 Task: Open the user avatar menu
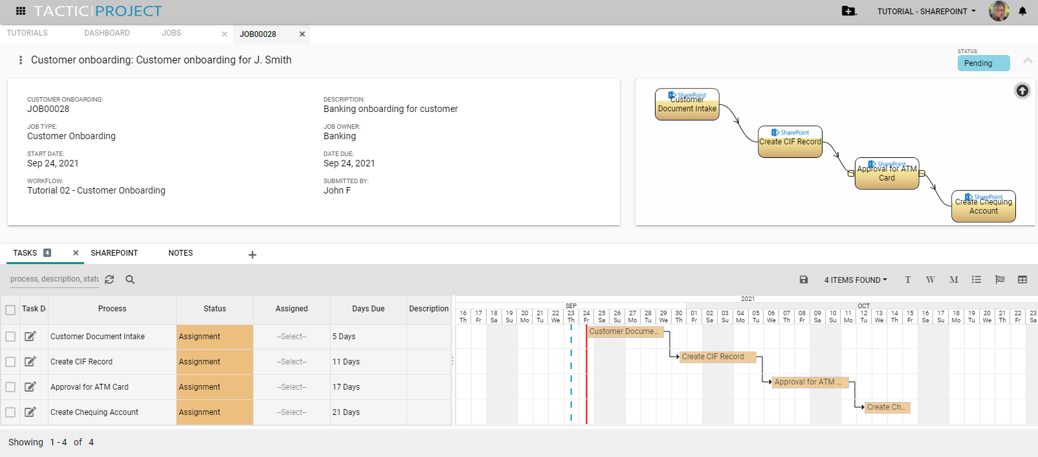(999, 11)
